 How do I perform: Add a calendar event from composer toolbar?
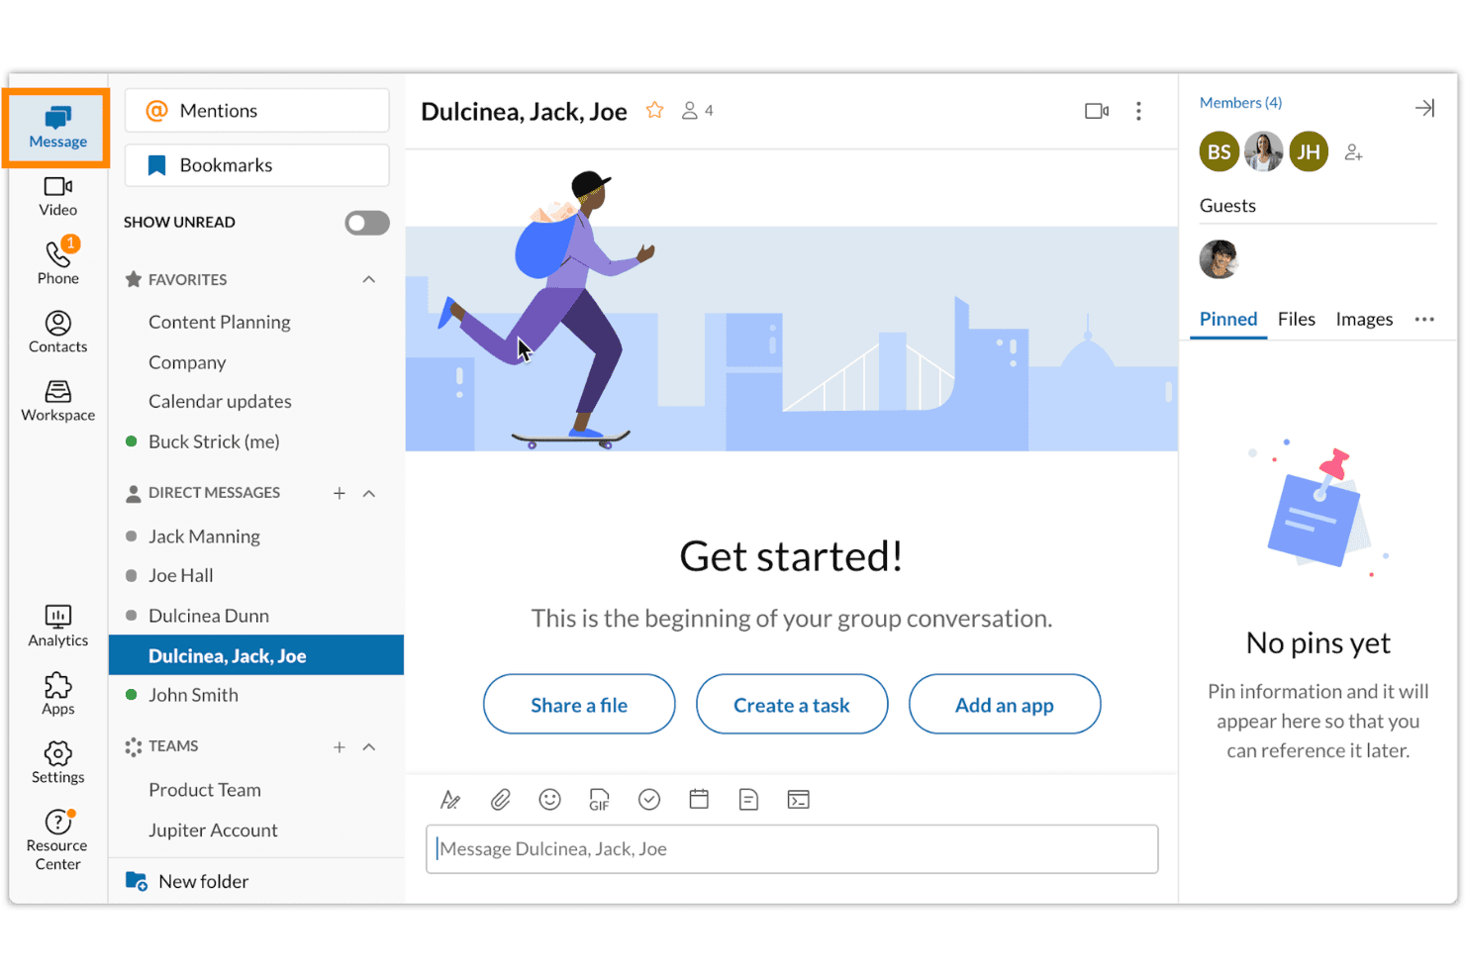(699, 799)
